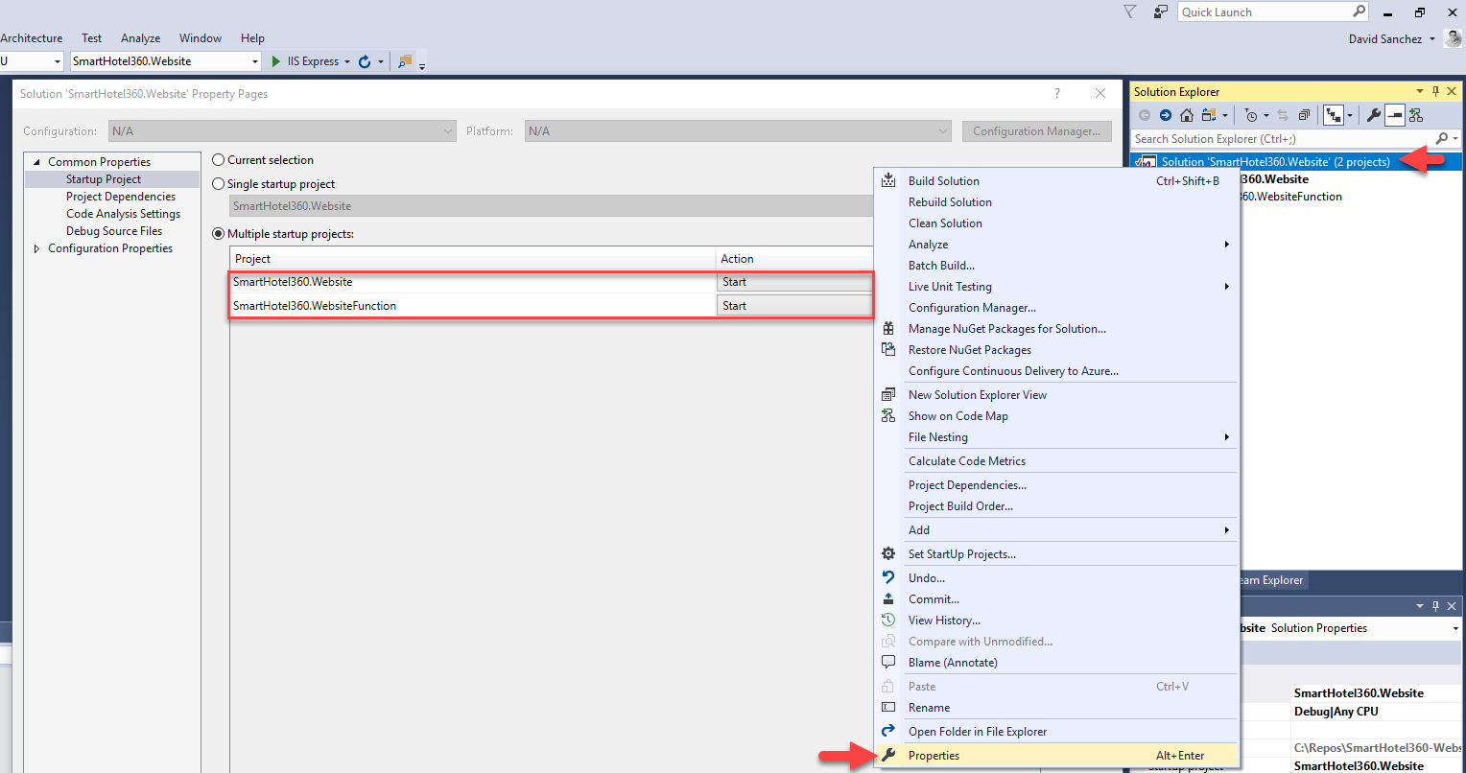Select the Current selection radio button
Image resolution: width=1466 pixels, height=773 pixels.
coord(219,160)
